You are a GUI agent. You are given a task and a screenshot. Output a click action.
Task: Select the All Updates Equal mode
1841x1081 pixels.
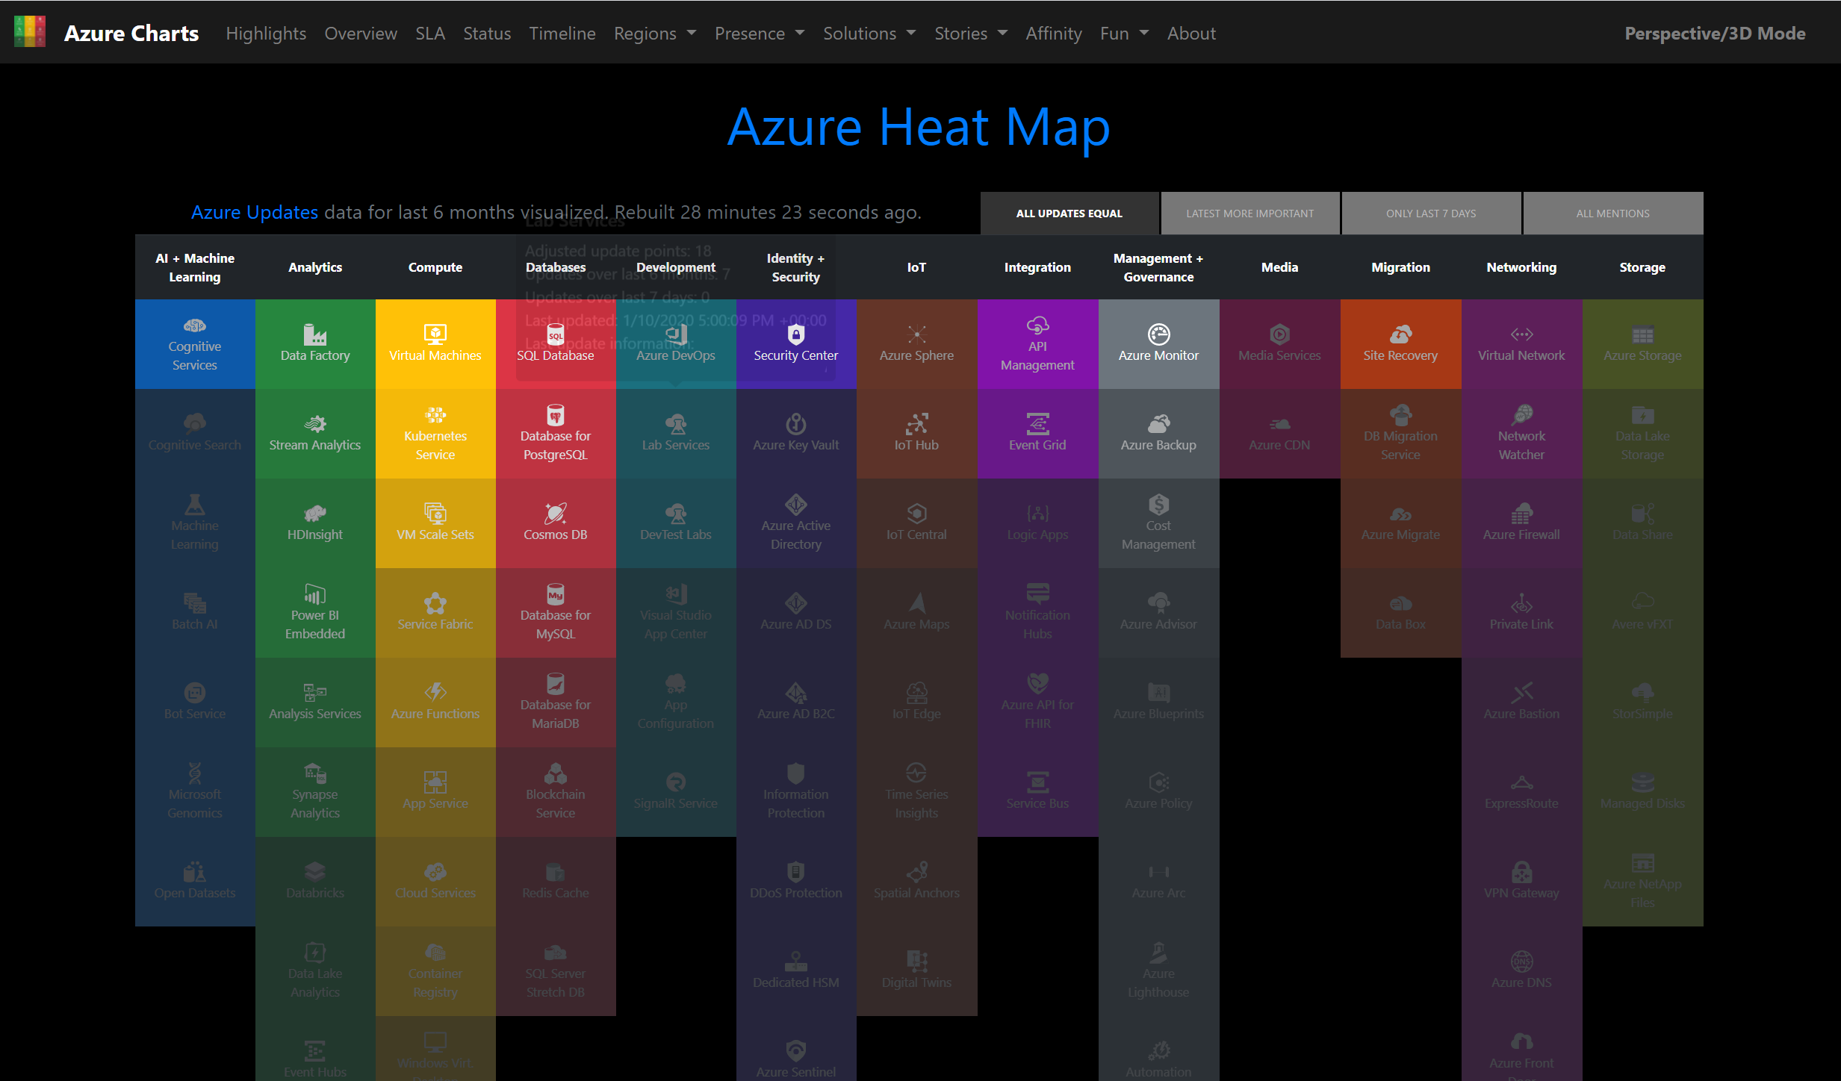[x=1069, y=214]
